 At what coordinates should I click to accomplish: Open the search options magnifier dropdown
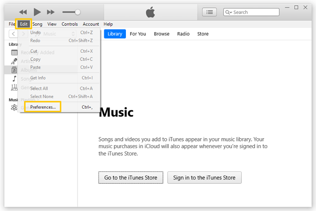pos(229,12)
